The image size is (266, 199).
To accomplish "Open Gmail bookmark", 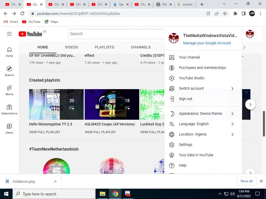I will click(11, 22).
